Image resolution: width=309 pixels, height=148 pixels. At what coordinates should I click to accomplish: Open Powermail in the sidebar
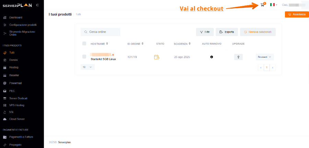(x=16, y=83)
